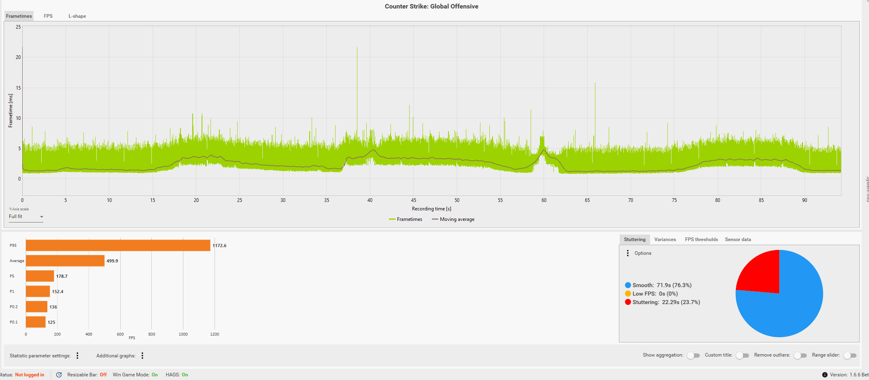Click the red stuttering pie slice

point(763,275)
